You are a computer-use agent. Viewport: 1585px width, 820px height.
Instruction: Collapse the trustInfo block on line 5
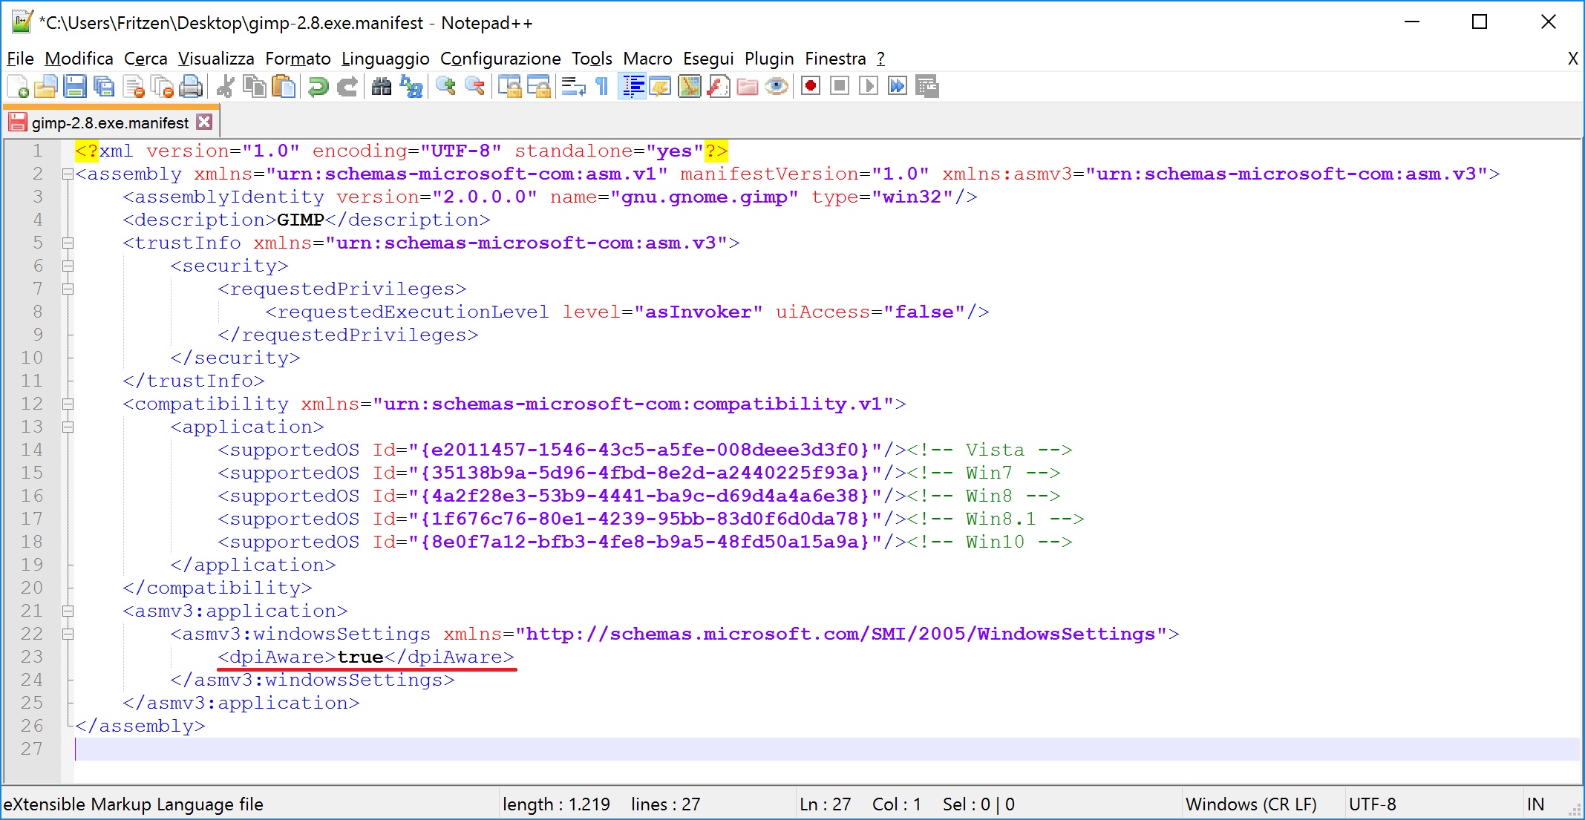[x=68, y=243]
